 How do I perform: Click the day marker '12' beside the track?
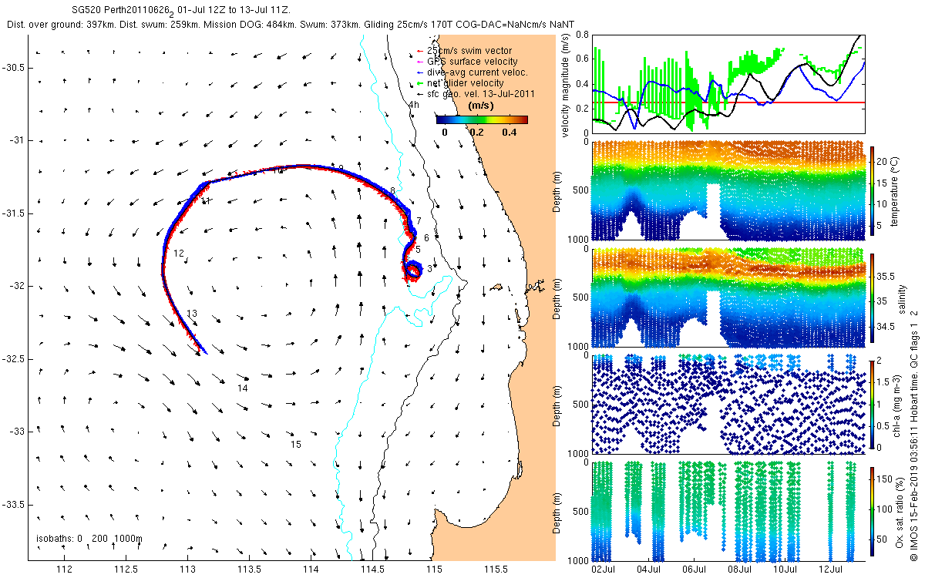coord(179,253)
